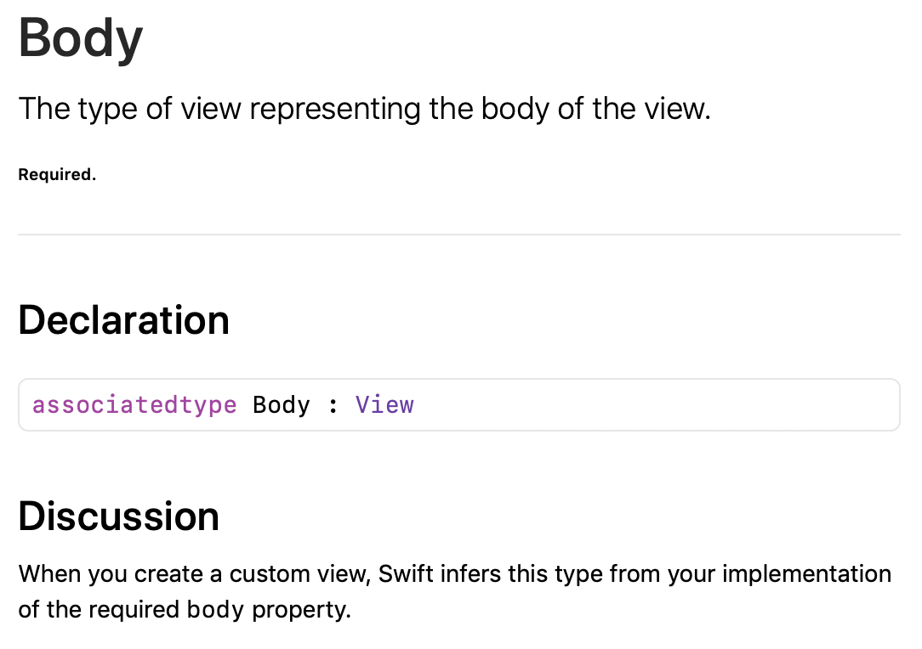Click the colon between Body and View

[x=333, y=405]
